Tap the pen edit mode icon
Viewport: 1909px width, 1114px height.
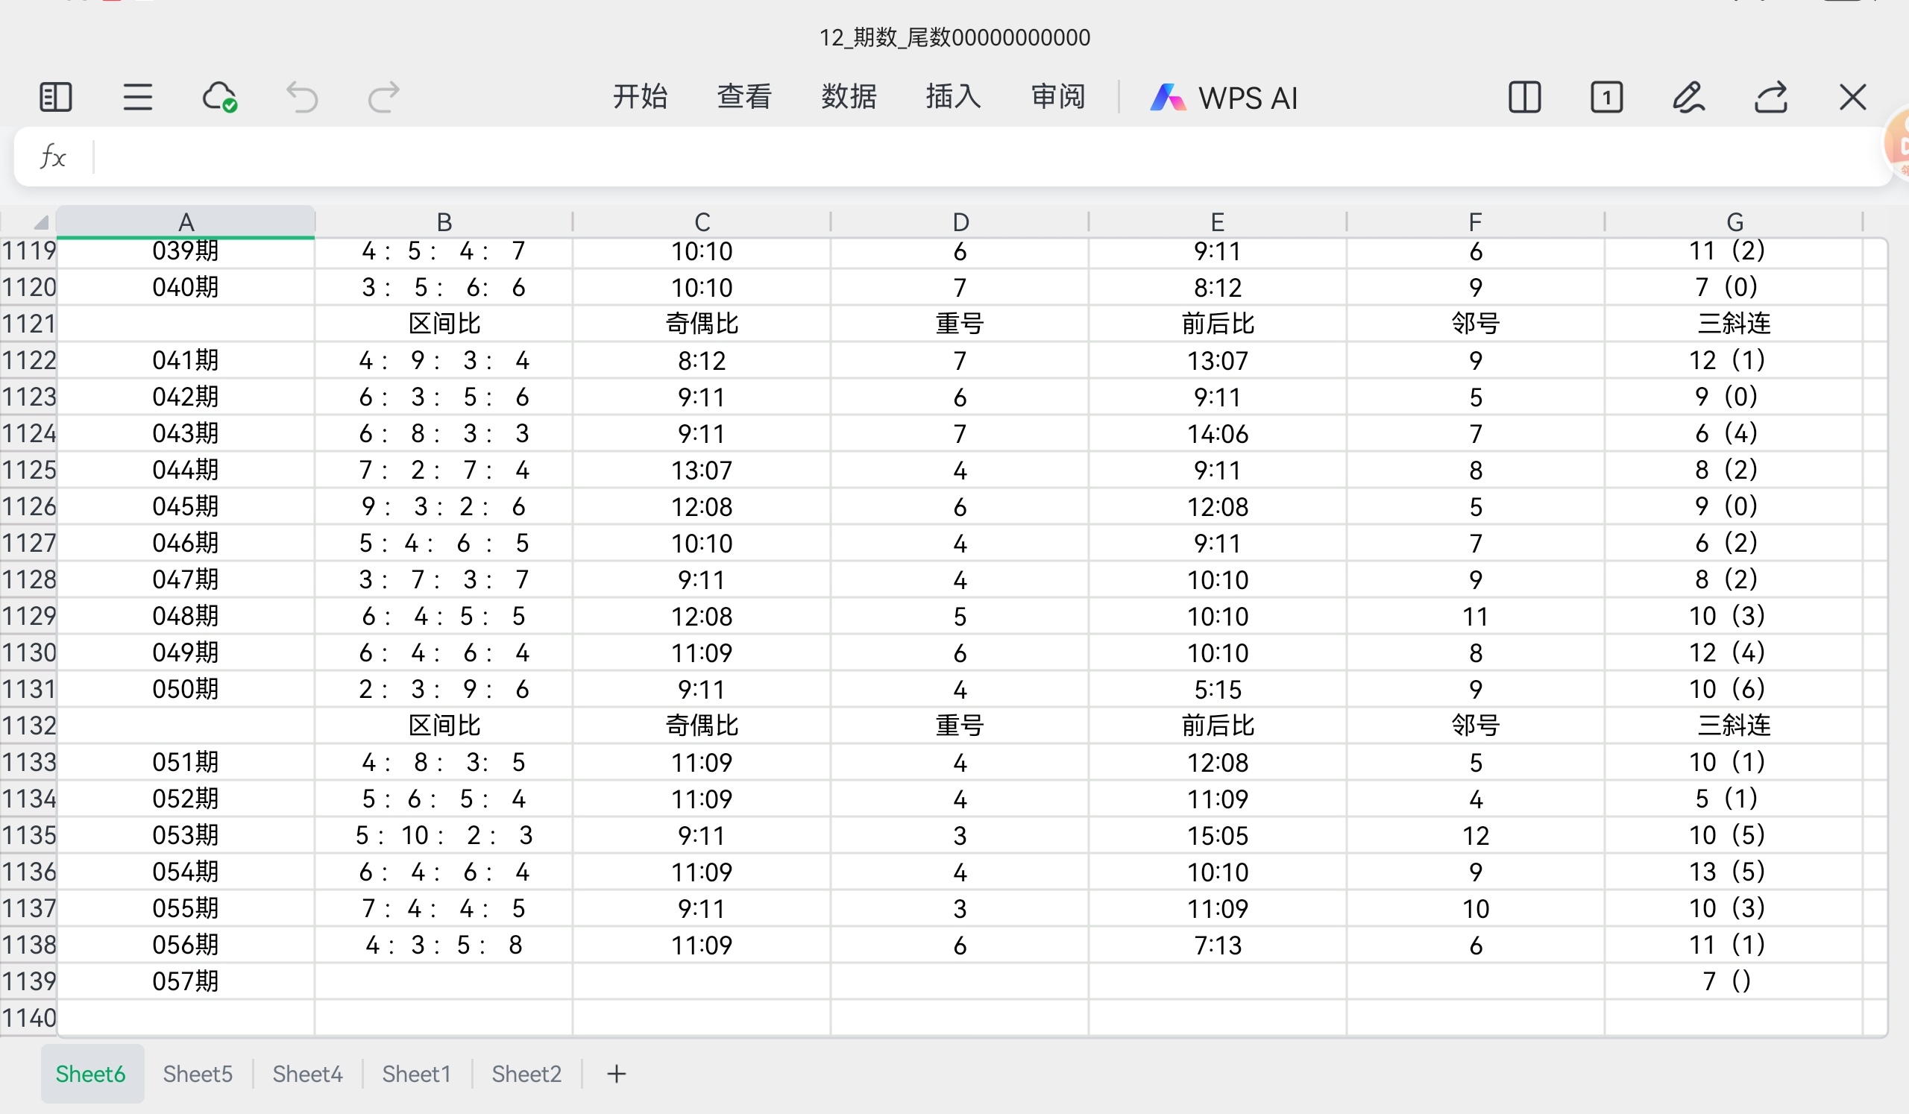click(x=1688, y=97)
